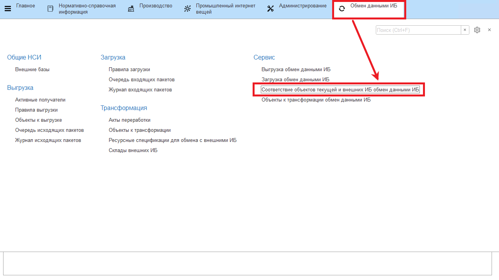Image resolution: width=499 pixels, height=280 pixels.
Task: Open Внешние базы link
Action: (32, 70)
